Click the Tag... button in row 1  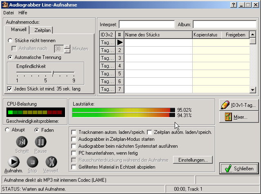pyautogui.click(x=108, y=43)
